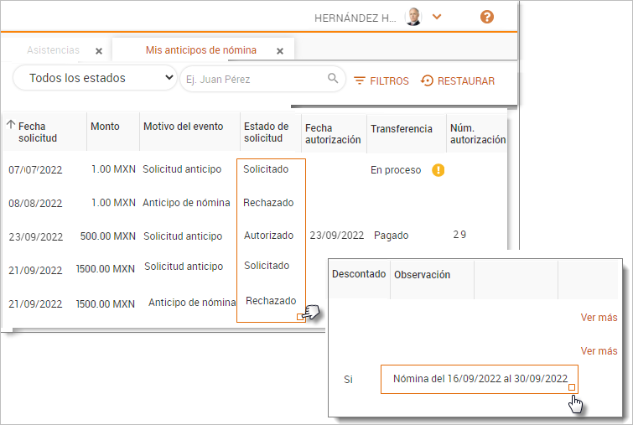Image resolution: width=633 pixels, height=425 pixels.
Task: Click the Ej. Juan Pérez search field
Action: click(252, 80)
